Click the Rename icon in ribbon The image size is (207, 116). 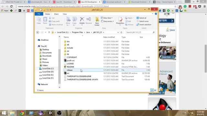point(89,21)
